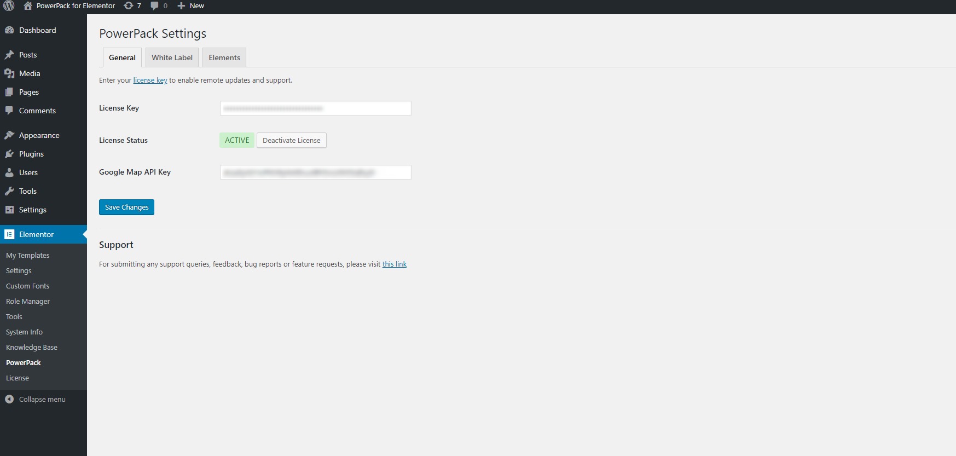
Task: Open System Info submenu
Action: pyautogui.click(x=24, y=332)
